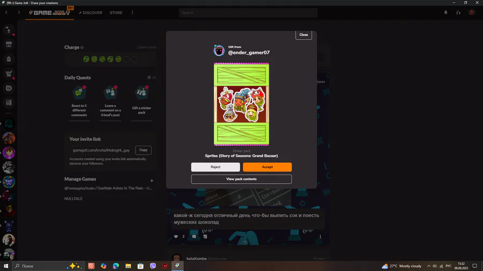Focus the Search field
The image size is (483, 271).
tap(248, 13)
